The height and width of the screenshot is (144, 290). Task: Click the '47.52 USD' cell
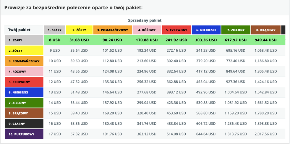79,82
